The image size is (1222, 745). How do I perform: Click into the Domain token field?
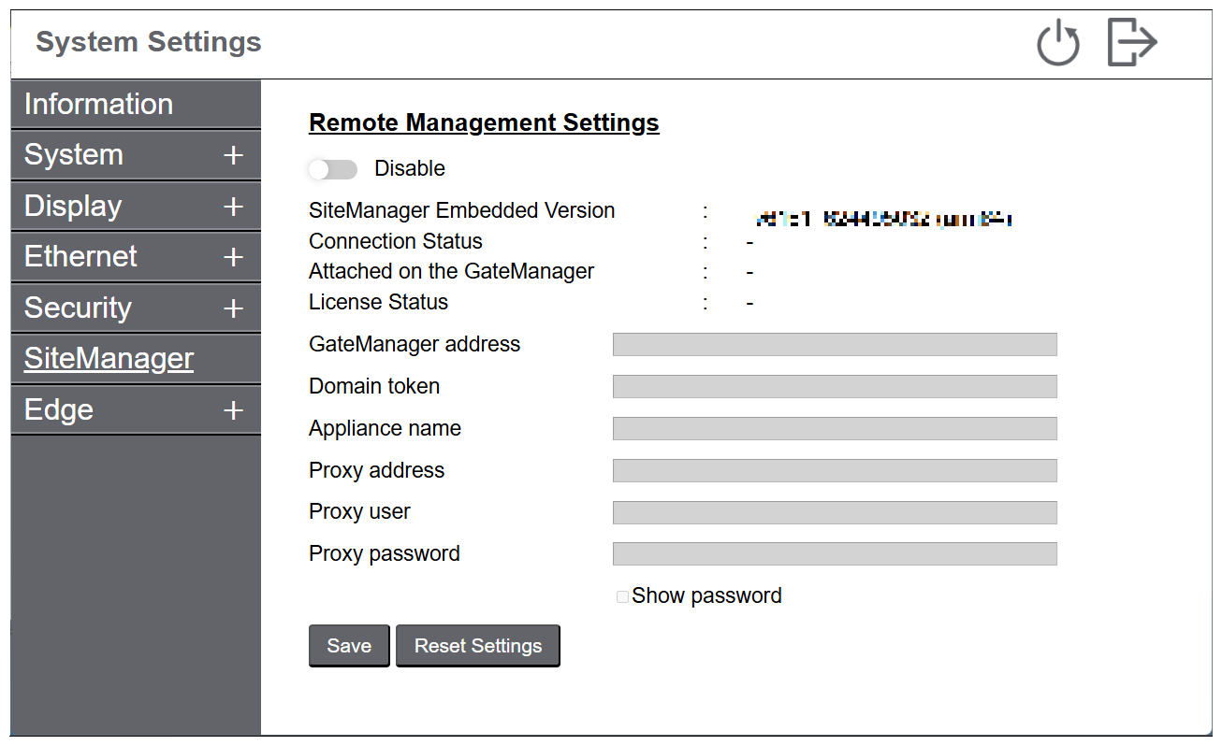click(x=834, y=386)
